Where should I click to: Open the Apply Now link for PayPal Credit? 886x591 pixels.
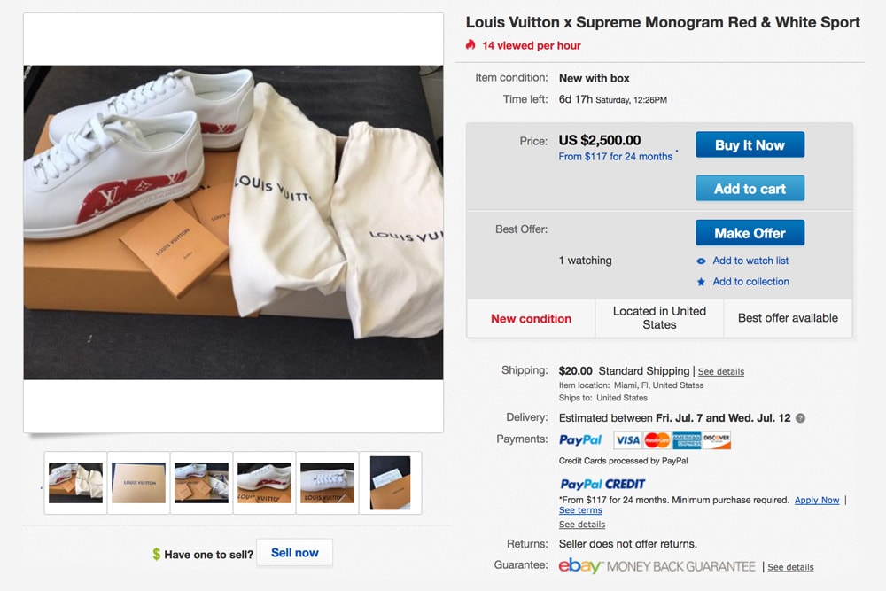(817, 500)
